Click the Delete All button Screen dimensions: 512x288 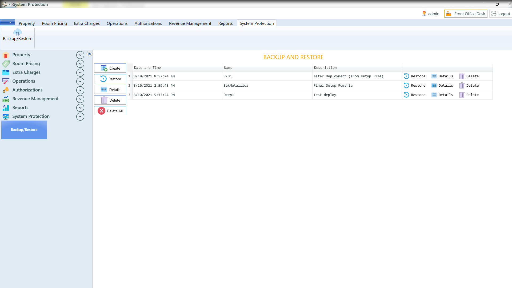point(110,111)
